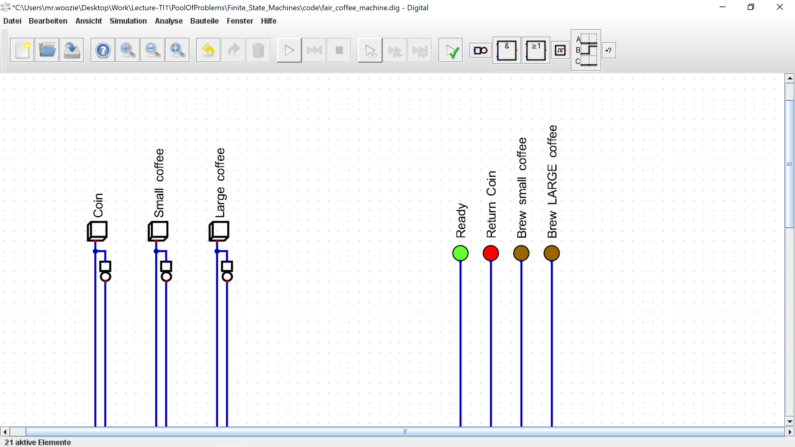
Task: Zoom out with the minus magnifier icon
Action: click(x=152, y=50)
